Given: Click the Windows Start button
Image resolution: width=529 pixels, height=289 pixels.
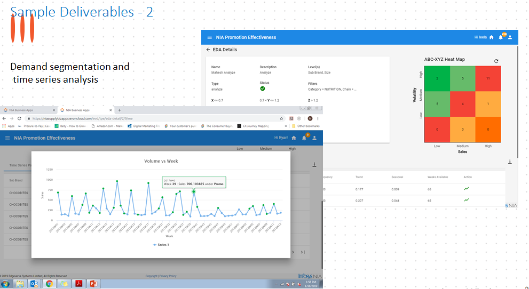Looking at the screenshot, I should [5, 284].
